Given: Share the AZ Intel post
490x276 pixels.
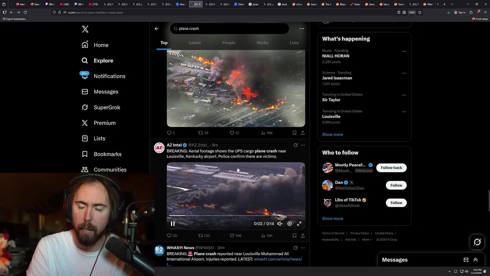Looking at the screenshot, I should (303, 236).
